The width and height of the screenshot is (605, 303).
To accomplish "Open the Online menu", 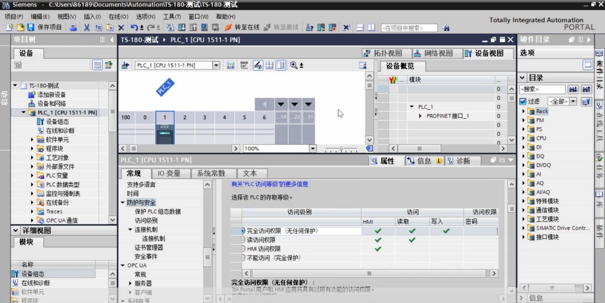I will click(x=118, y=17).
